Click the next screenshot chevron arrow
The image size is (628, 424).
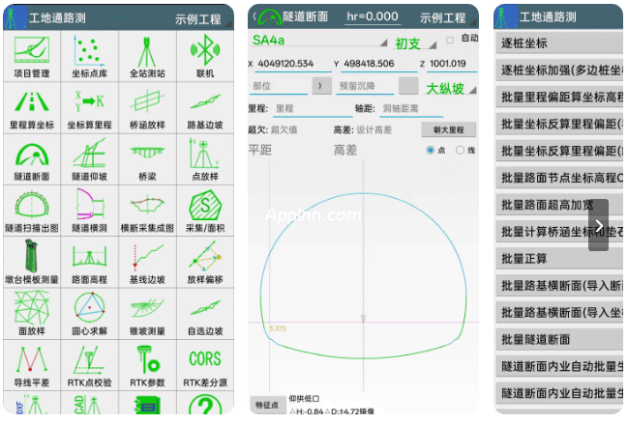point(598,225)
